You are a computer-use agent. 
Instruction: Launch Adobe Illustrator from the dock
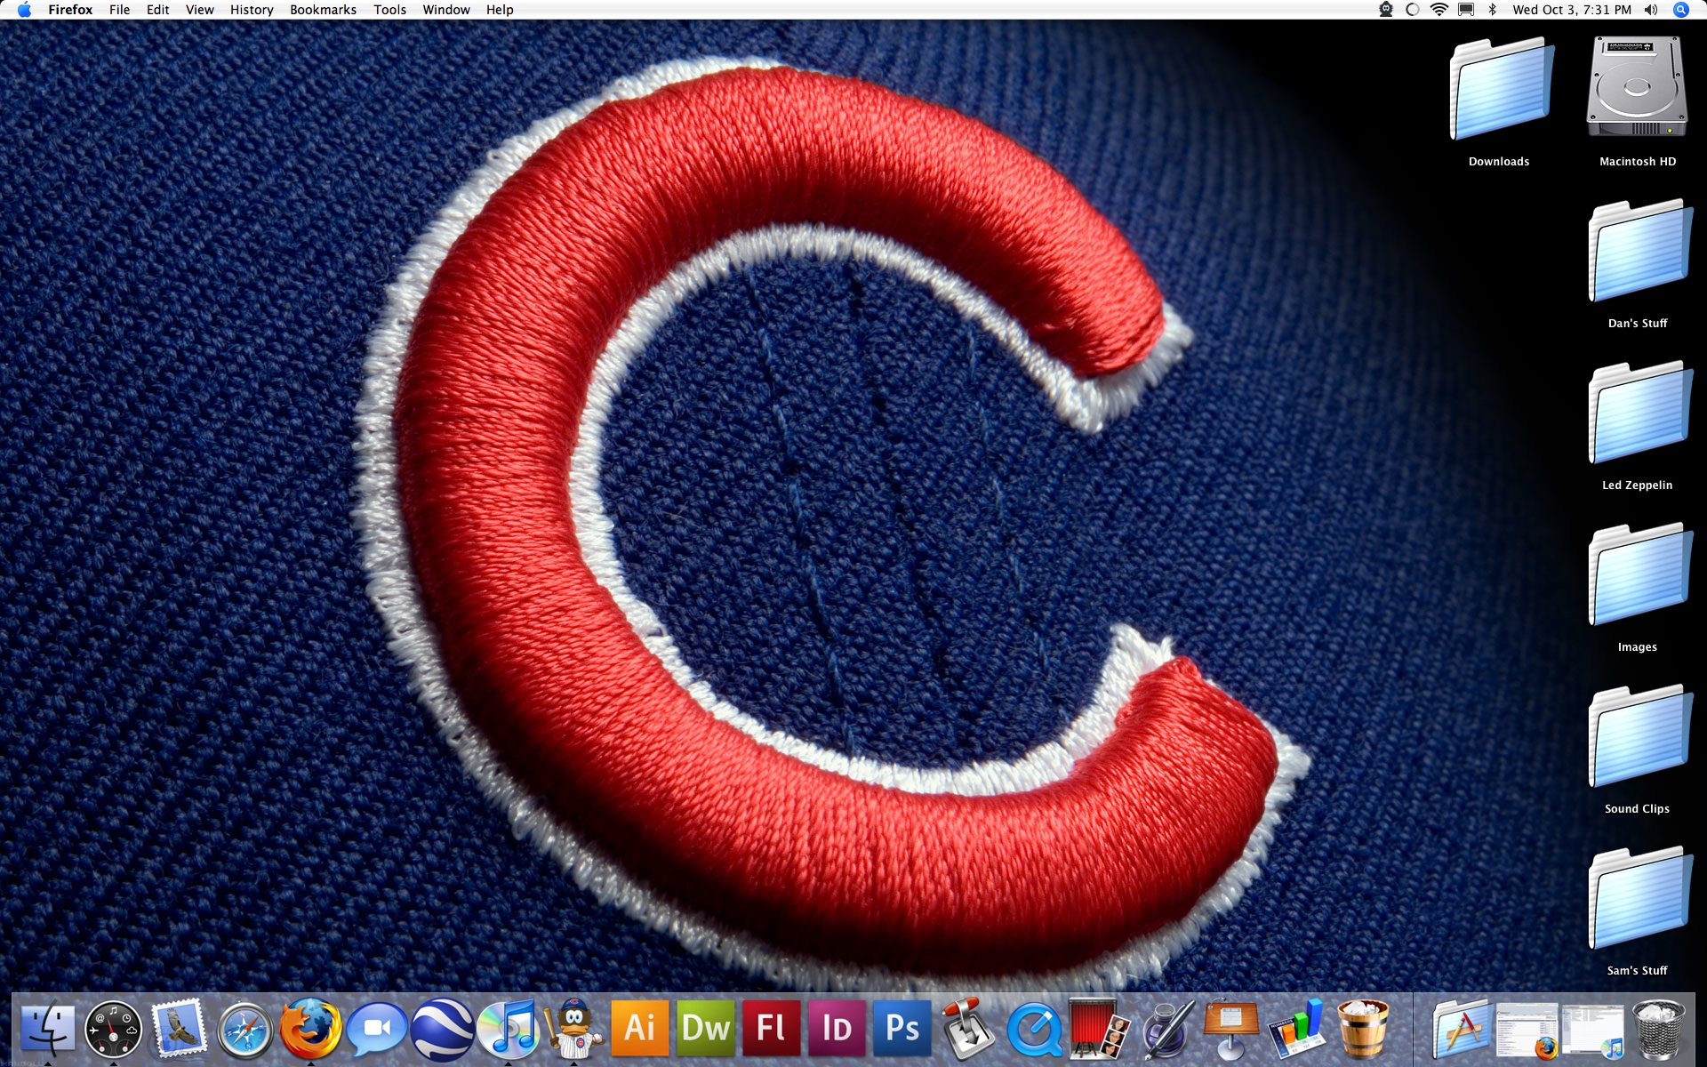(639, 1028)
